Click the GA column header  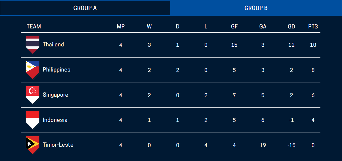point(263,27)
